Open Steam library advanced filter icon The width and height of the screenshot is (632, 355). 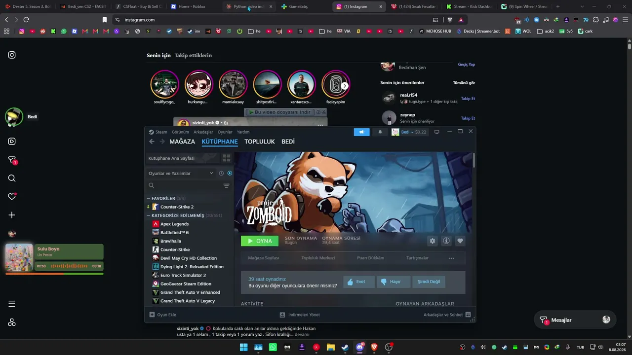pos(226,186)
